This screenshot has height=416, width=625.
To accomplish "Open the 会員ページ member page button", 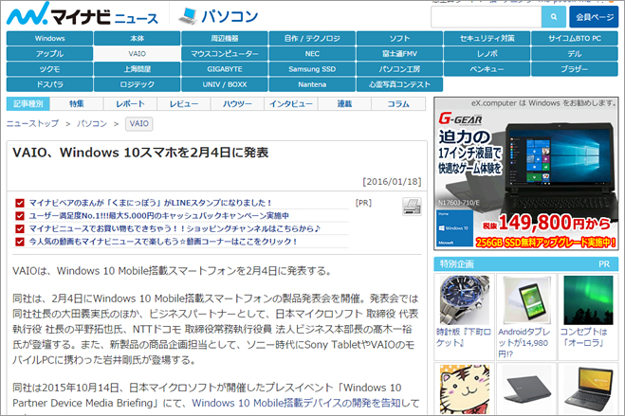I will (594, 17).
